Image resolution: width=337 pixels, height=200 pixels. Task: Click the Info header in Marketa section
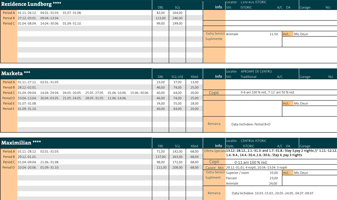point(218,76)
